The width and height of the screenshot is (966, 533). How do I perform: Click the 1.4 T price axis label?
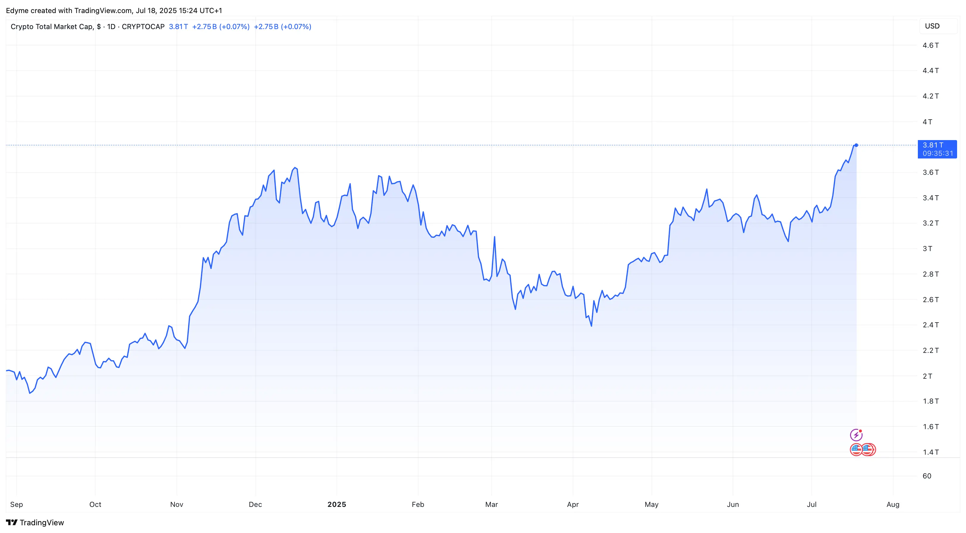(931, 452)
